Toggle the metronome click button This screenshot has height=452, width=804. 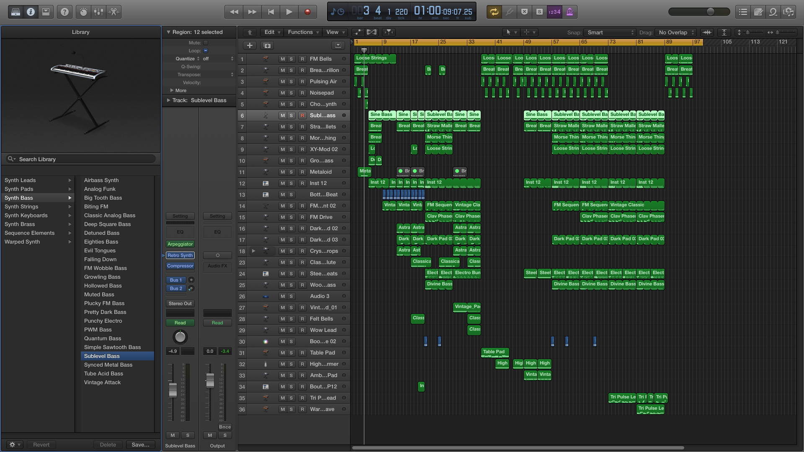pyautogui.click(x=569, y=12)
